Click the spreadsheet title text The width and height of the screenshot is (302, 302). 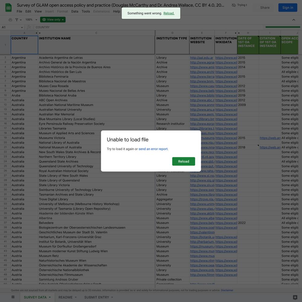[x=120, y=5]
